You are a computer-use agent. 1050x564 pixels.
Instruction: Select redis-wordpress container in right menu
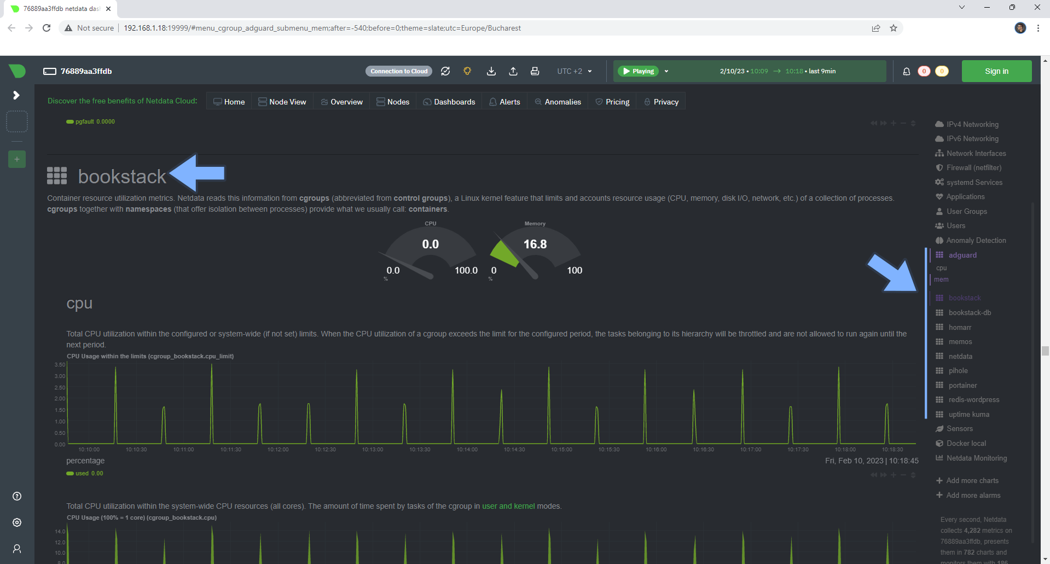(967, 399)
